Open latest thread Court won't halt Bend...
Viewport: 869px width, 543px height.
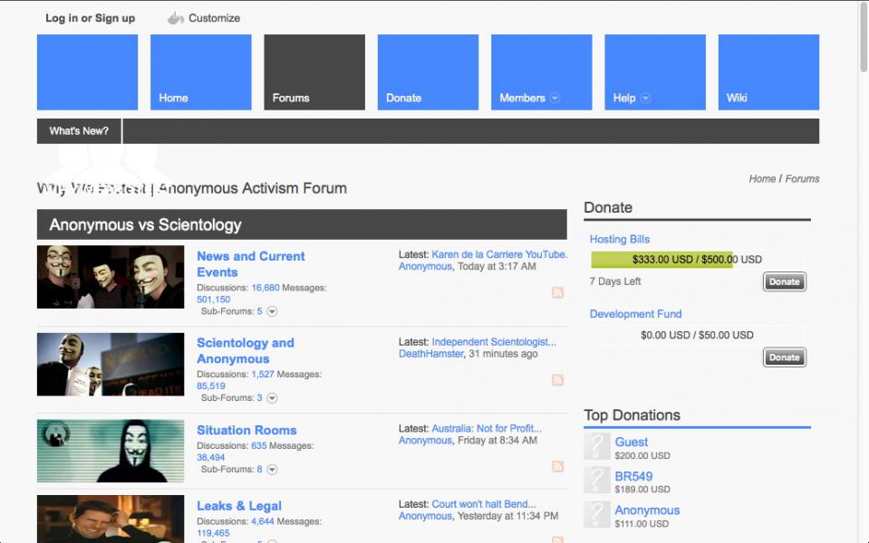click(484, 504)
